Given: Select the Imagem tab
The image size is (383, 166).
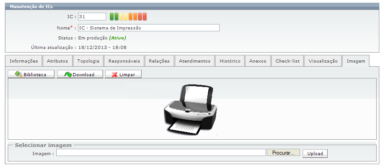Looking at the screenshot, I should click(x=356, y=61).
